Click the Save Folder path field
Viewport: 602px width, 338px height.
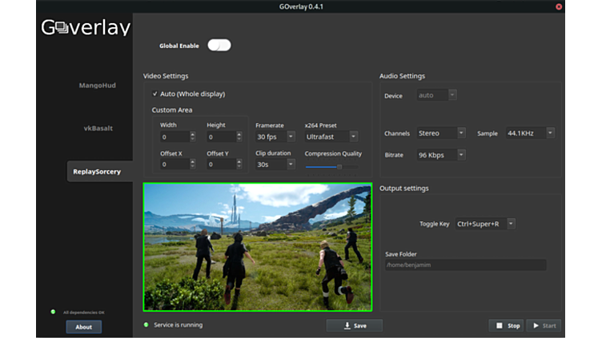tap(465, 264)
